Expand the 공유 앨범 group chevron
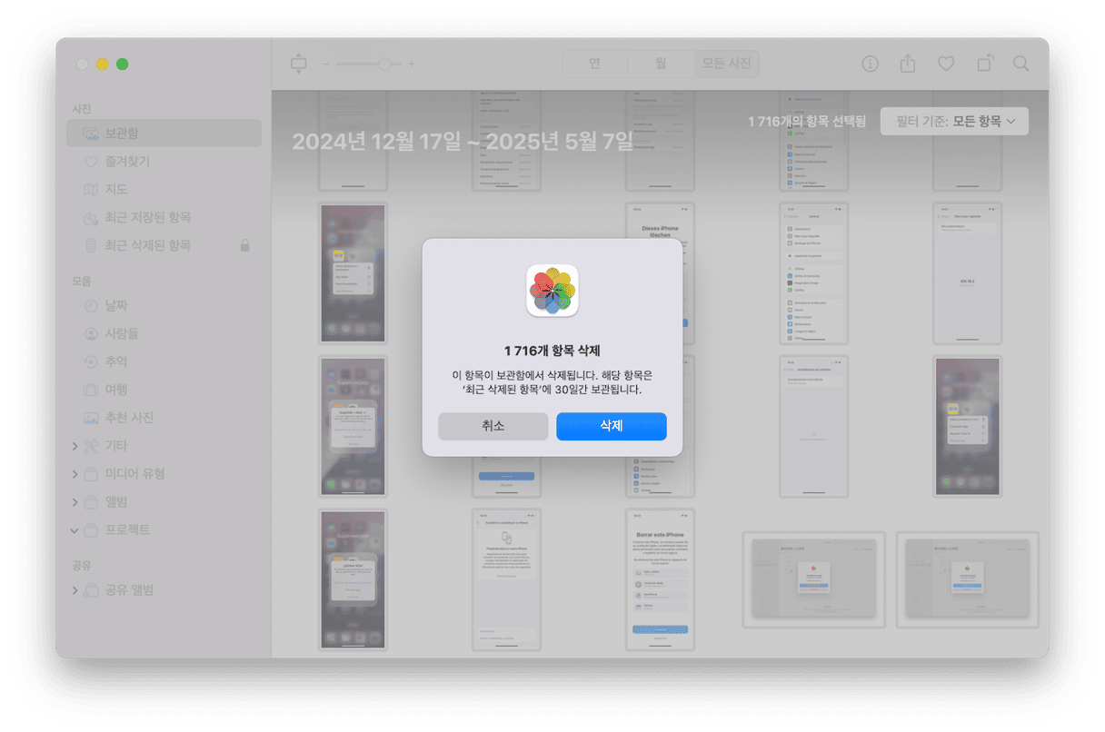The image size is (1105, 732). (x=75, y=590)
